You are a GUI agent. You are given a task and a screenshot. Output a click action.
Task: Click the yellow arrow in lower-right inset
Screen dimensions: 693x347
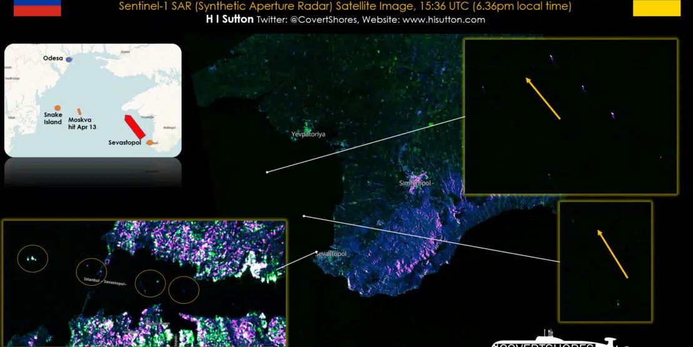612,253
